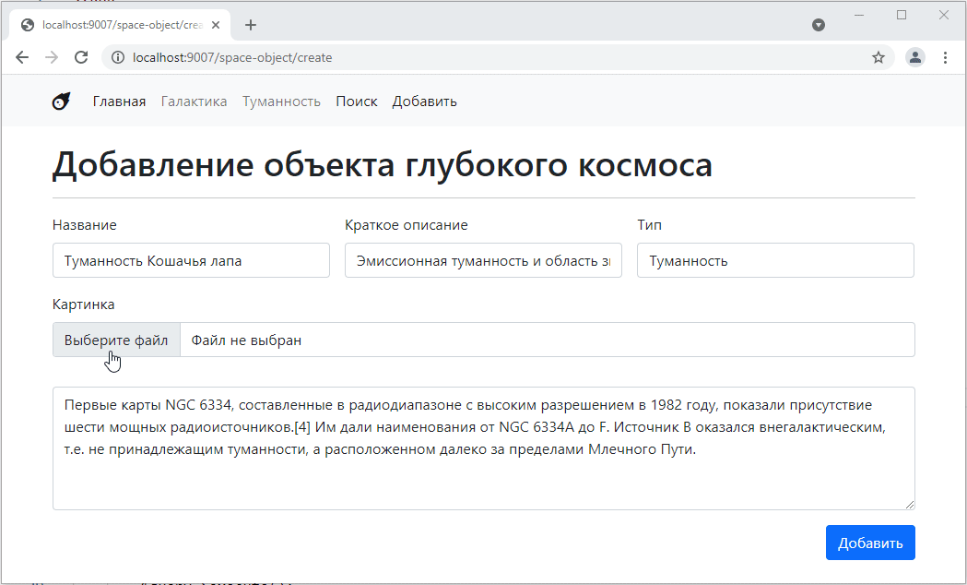Open a new tab with the plus icon
The image size is (967, 585).
click(x=251, y=25)
